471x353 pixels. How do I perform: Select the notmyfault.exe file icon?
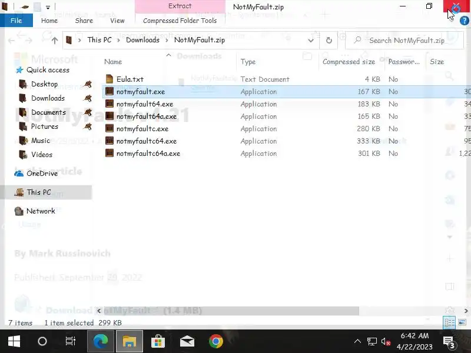coord(110,91)
